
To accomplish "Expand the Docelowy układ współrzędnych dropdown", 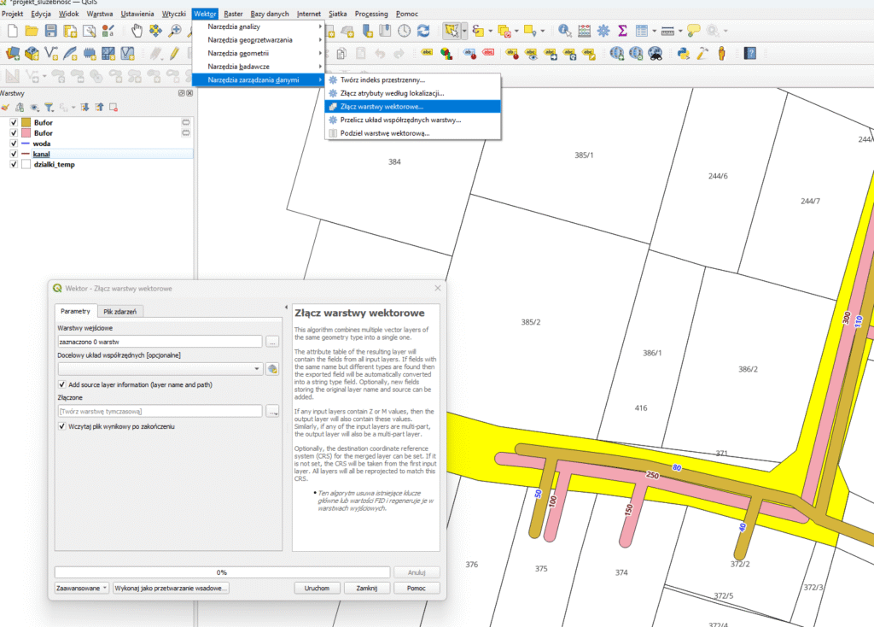I will click(x=258, y=369).
